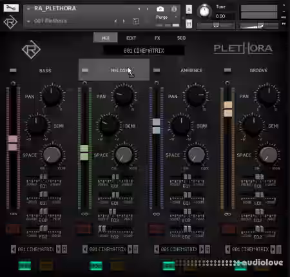Toggle the Groove channel power switch

[227, 70]
